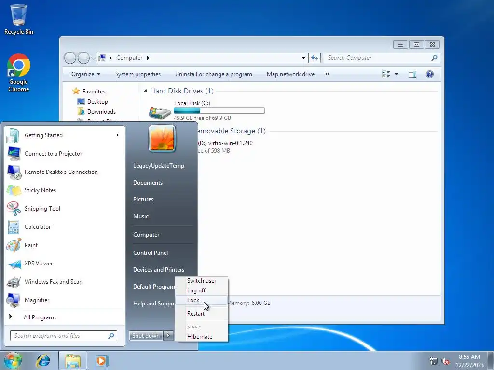Click Windows Explorer taskbar button
Viewport: 494px width, 370px height.
point(73,360)
